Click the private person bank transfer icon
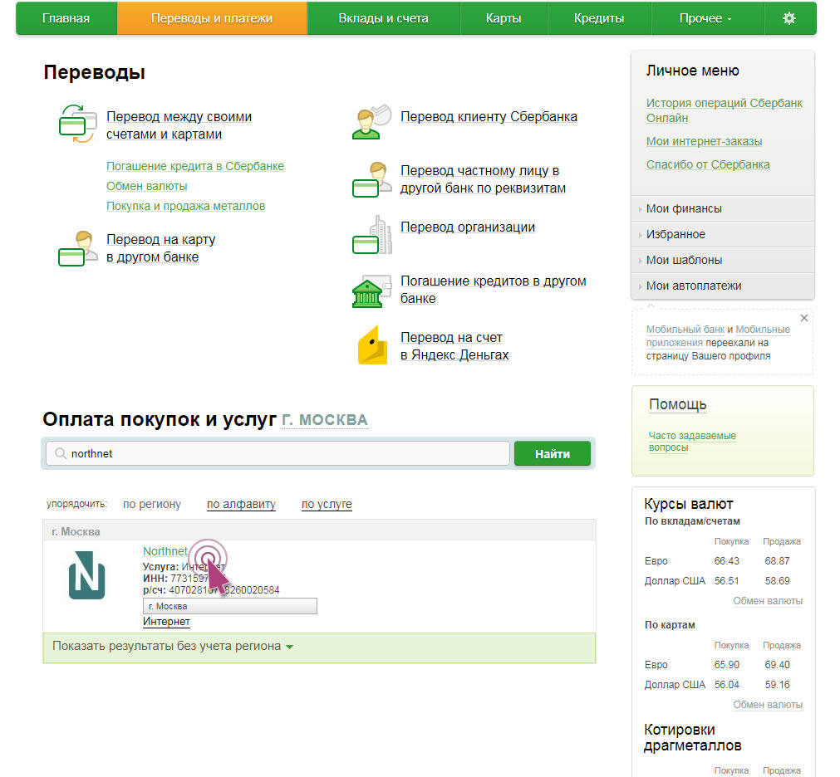The height and width of the screenshot is (777, 840). [371, 179]
